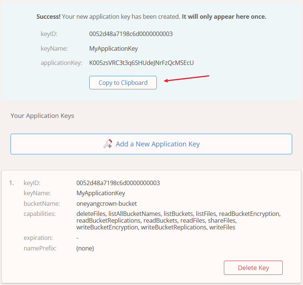
Task: Click the (none) namePrefix value
Action: (x=85, y=248)
